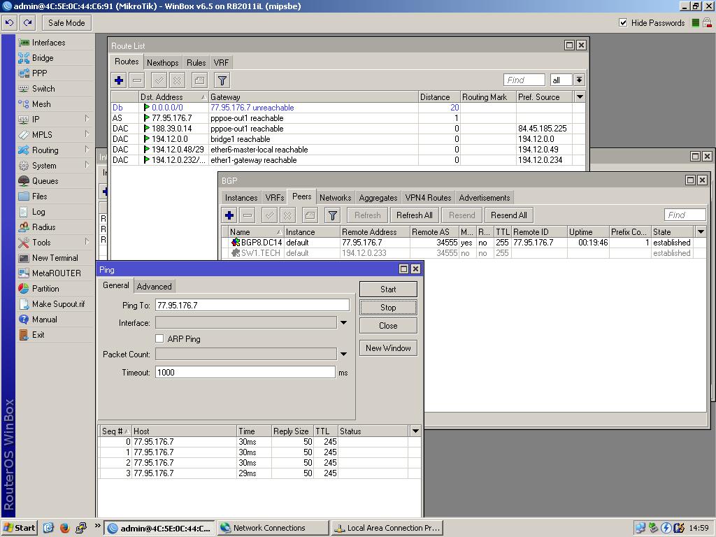The image size is (716, 537).
Task: Expand the IP submenu
Action: click(x=87, y=119)
